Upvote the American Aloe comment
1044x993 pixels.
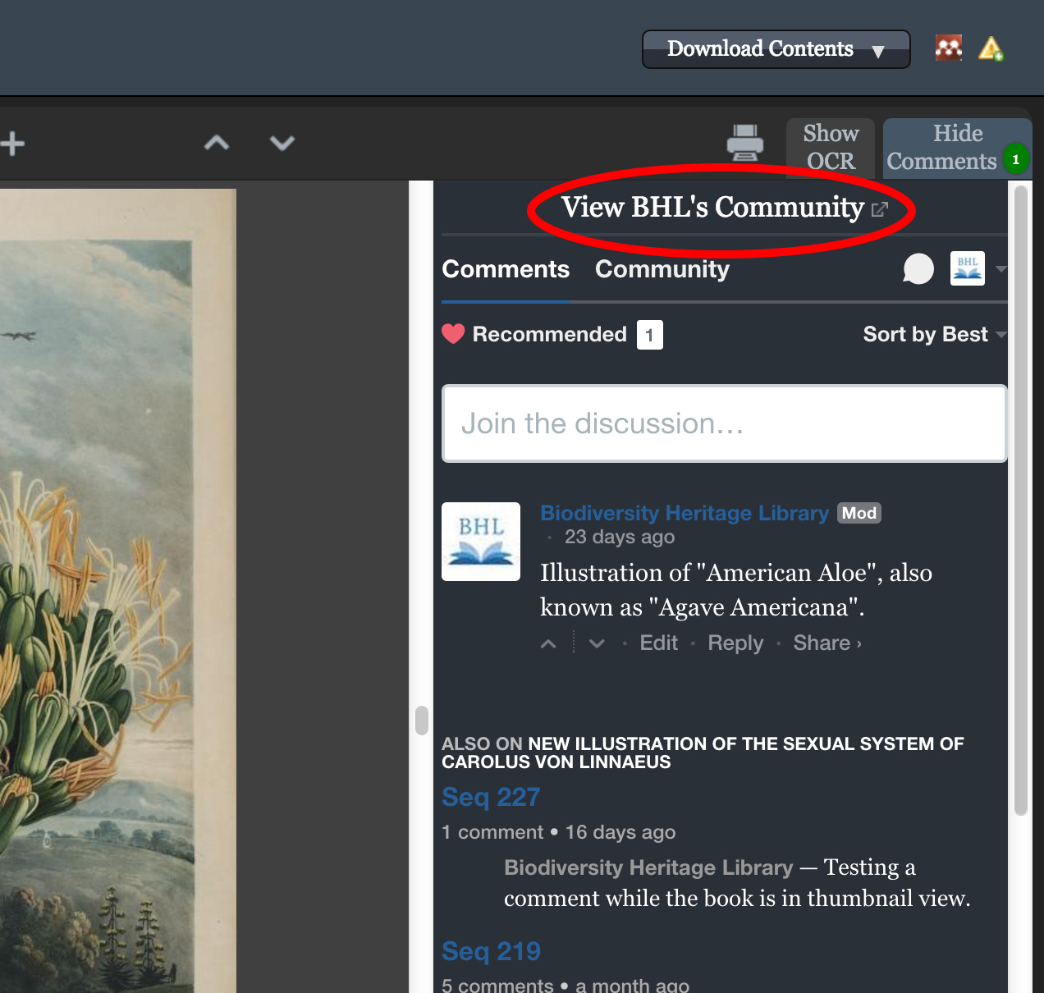[548, 644]
